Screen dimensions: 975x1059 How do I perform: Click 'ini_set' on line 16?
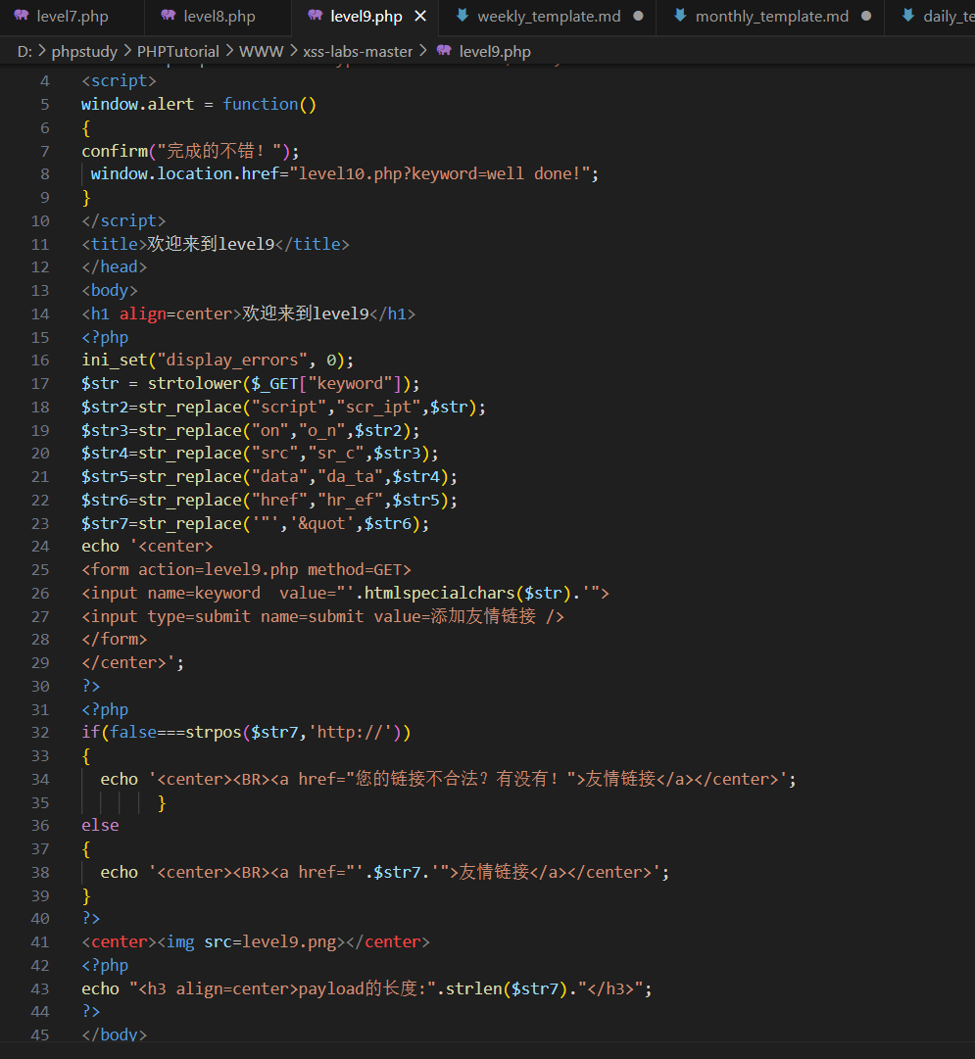(x=115, y=360)
